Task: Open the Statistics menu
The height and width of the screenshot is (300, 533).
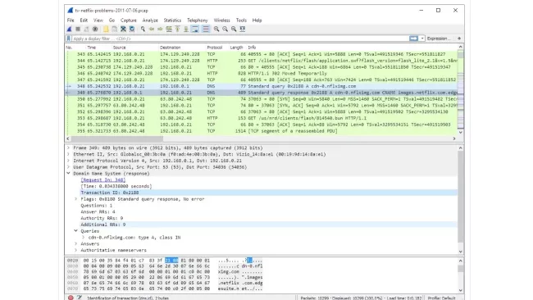Action: pos(172,20)
